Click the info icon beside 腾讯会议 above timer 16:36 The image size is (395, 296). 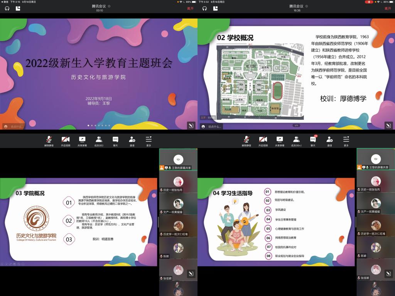[307, 6]
